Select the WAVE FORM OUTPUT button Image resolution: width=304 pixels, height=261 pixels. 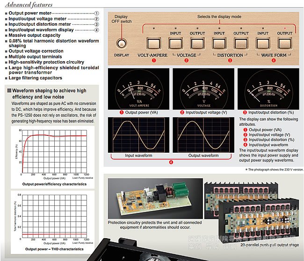[285, 44]
